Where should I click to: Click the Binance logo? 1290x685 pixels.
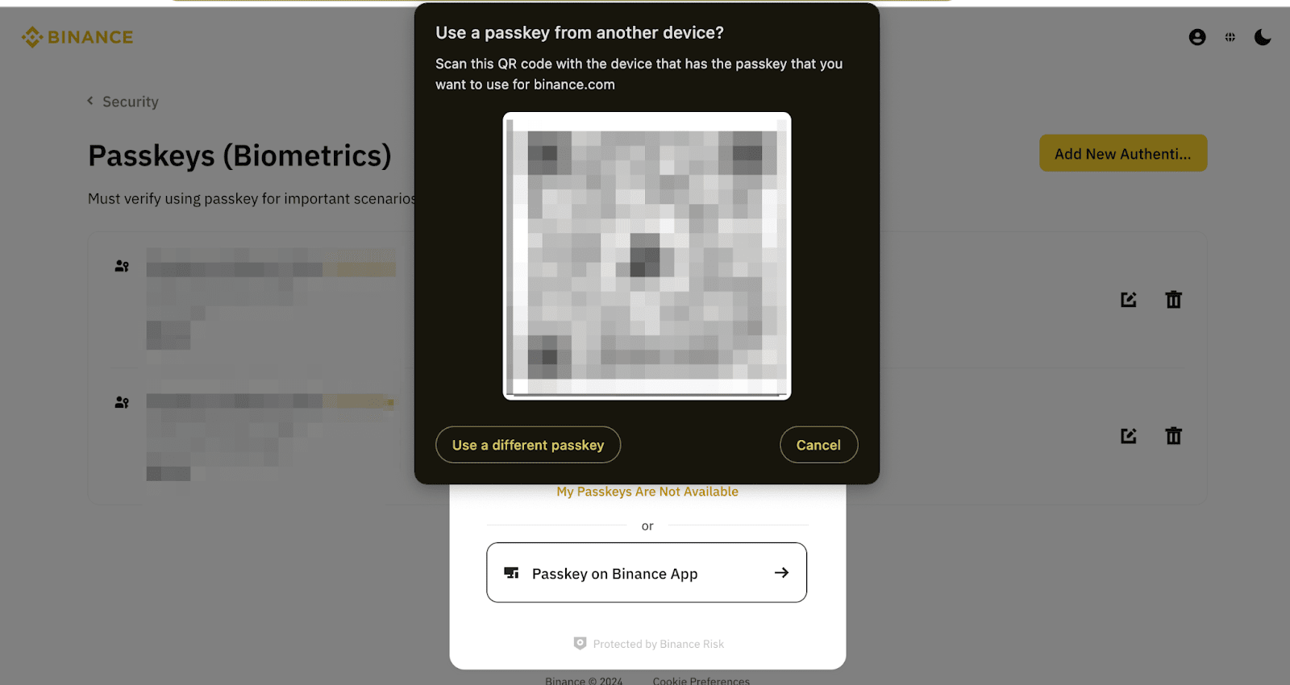77,37
